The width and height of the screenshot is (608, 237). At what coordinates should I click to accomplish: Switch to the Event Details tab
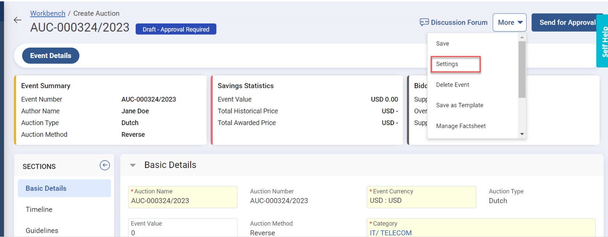[x=51, y=56]
